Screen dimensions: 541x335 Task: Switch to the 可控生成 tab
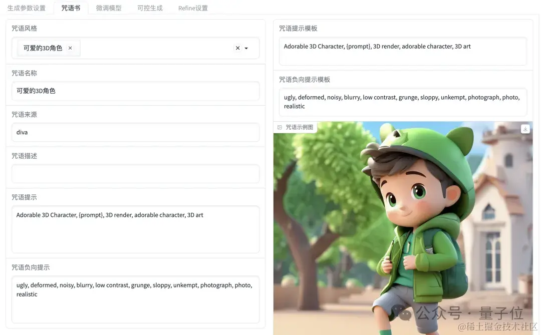tap(149, 8)
